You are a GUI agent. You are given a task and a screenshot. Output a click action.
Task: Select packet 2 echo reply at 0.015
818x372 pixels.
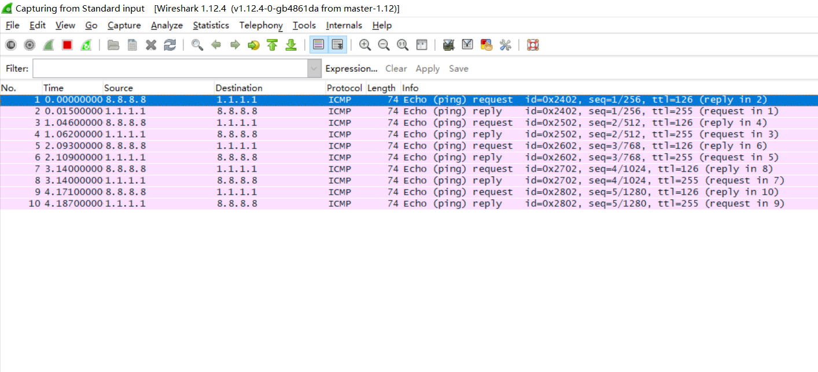409,111
